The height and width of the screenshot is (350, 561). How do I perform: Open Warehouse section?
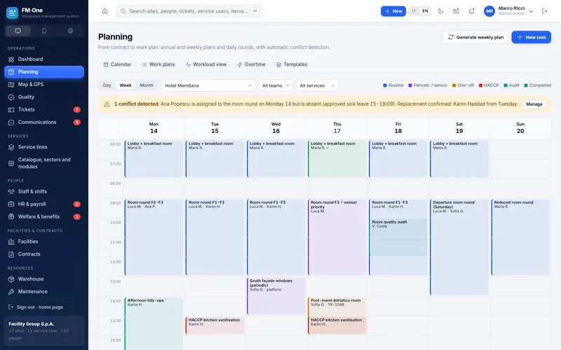click(44, 279)
